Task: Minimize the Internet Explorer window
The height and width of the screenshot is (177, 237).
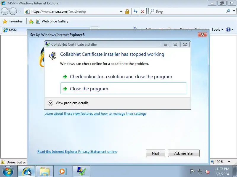Action: pyautogui.click(x=212, y=3)
